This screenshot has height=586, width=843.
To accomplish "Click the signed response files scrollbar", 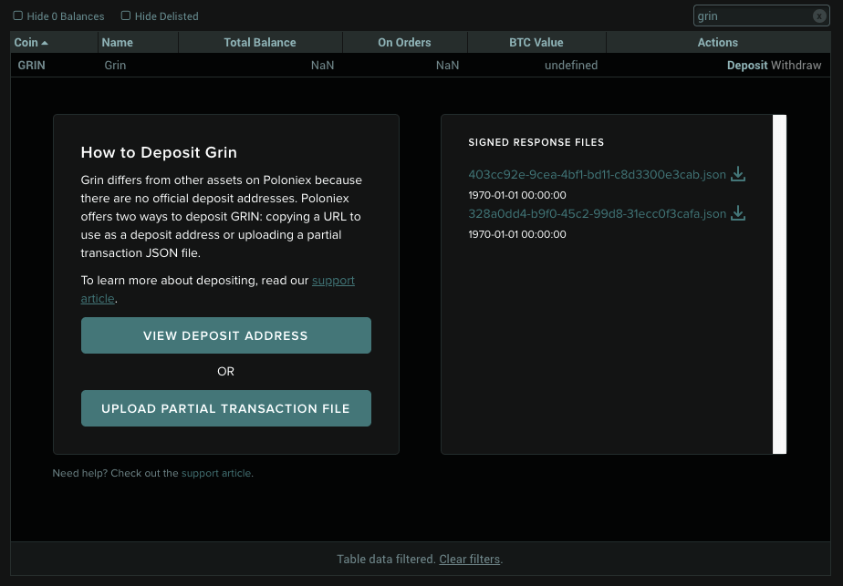I will pos(779,283).
